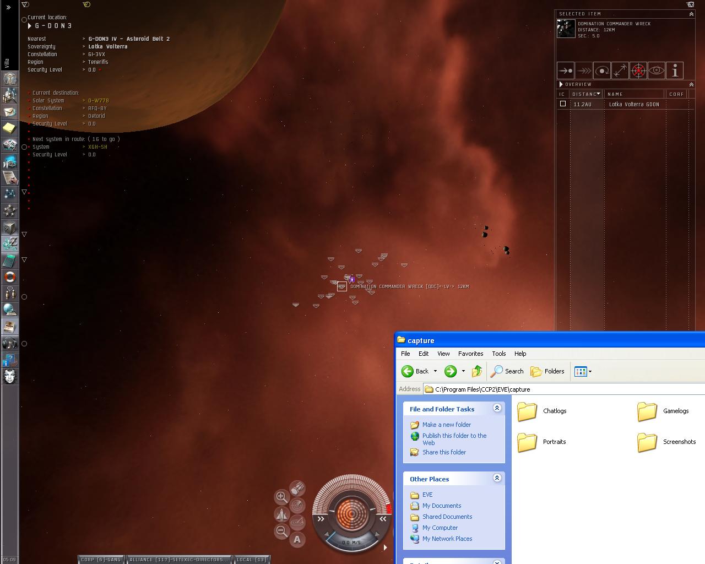Click the speed bar showing 0.0 M/S
705x564 pixels.
pos(351,543)
